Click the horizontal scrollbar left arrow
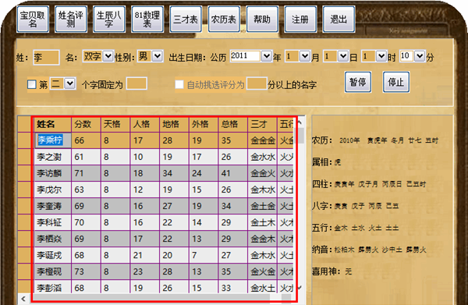 click(23, 298)
